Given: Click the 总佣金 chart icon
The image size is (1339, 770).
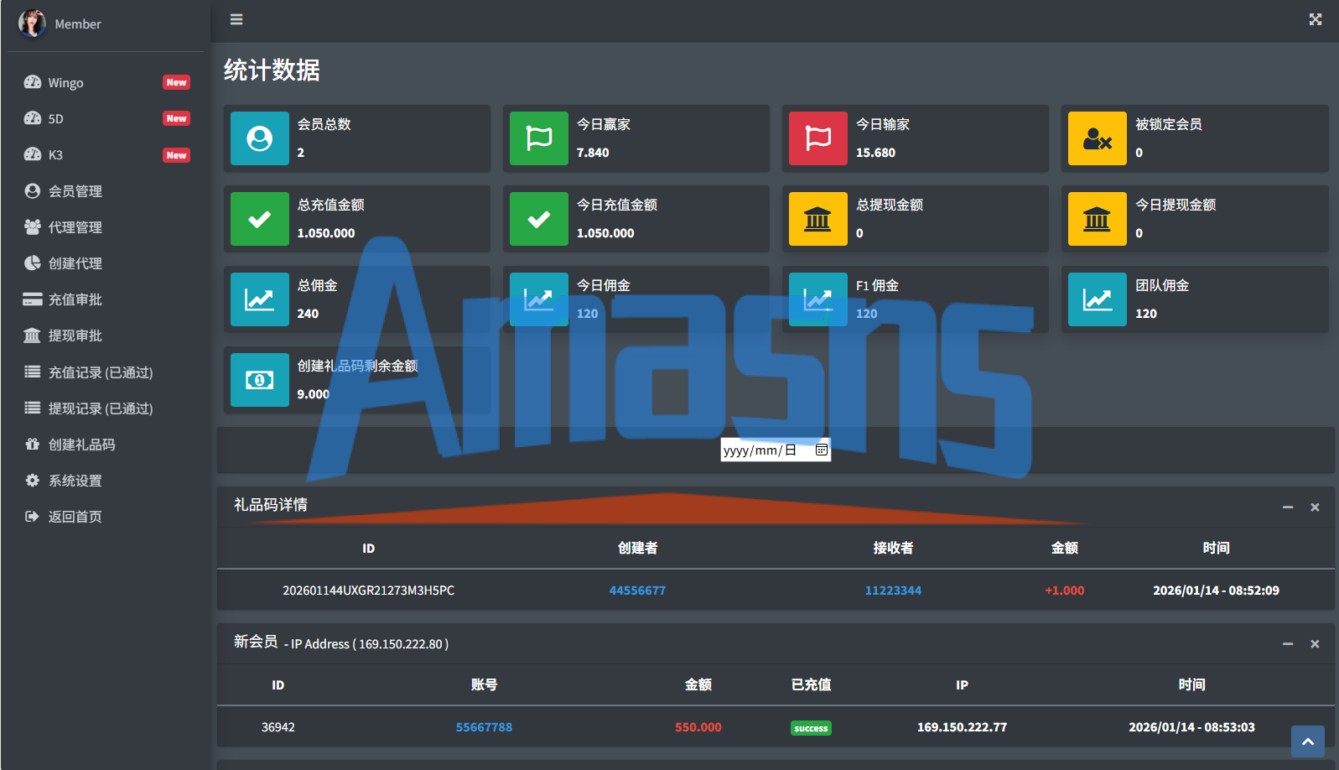Looking at the screenshot, I should click(260, 299).
